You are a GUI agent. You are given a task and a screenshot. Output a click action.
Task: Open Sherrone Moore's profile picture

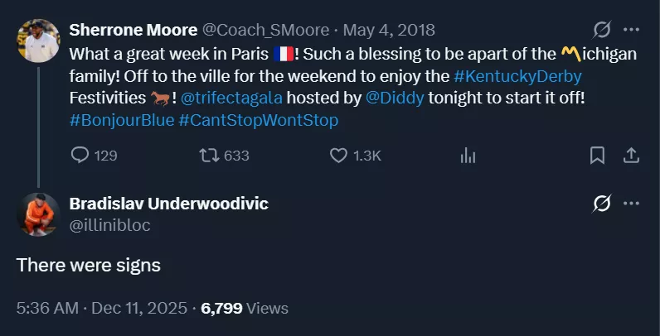pyautogui.click(x=38, y=41)
